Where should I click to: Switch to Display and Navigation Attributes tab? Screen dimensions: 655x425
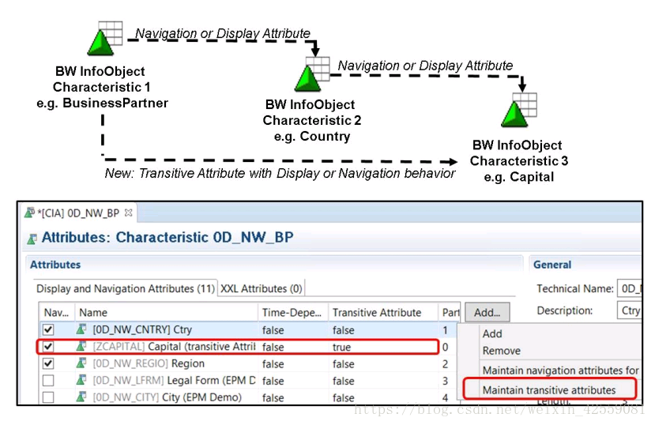coord(126,288)
